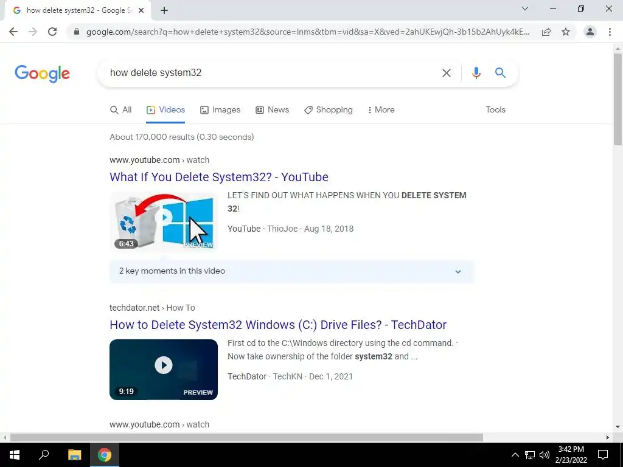Expand the More search categories menu
Image resolution: width=623 pixels, height=467 pixels.
click(381, 110)
